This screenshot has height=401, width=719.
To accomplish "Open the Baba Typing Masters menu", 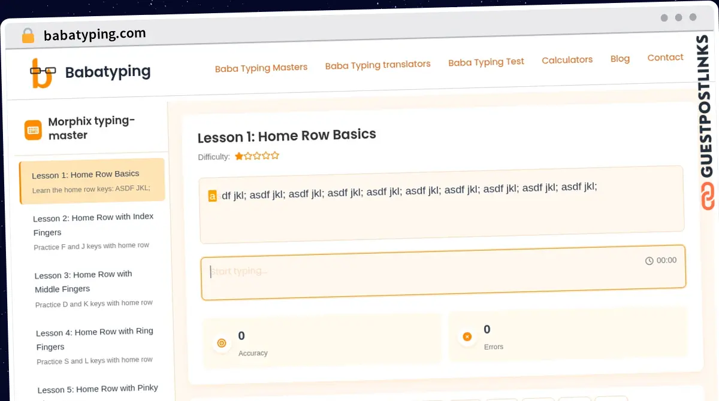I will pyautogui.click(x=261, y=68).
